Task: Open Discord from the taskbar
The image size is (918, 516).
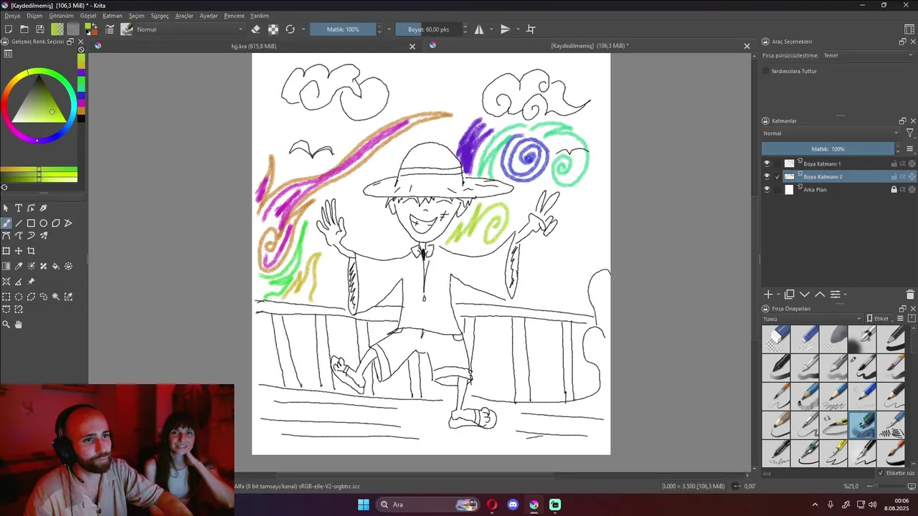Action: click(513, 505)
